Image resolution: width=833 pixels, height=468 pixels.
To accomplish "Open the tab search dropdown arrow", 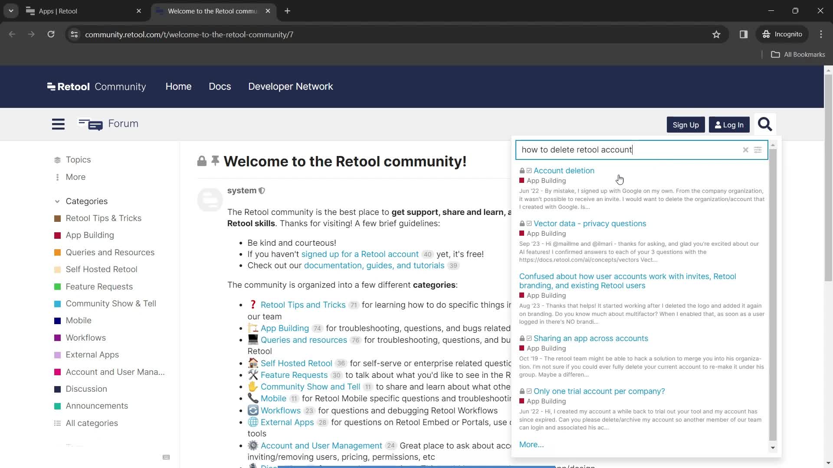I will (x=11, y=11).
